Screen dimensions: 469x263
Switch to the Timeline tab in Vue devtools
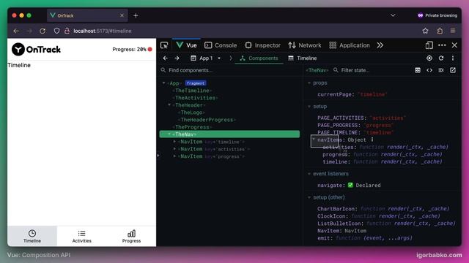point(303,58)
